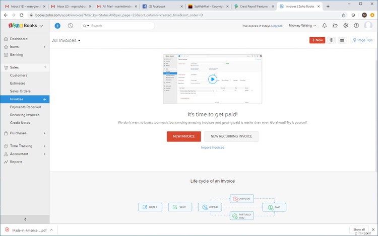Expand the Items sidebar section

[x=44, y=47]
